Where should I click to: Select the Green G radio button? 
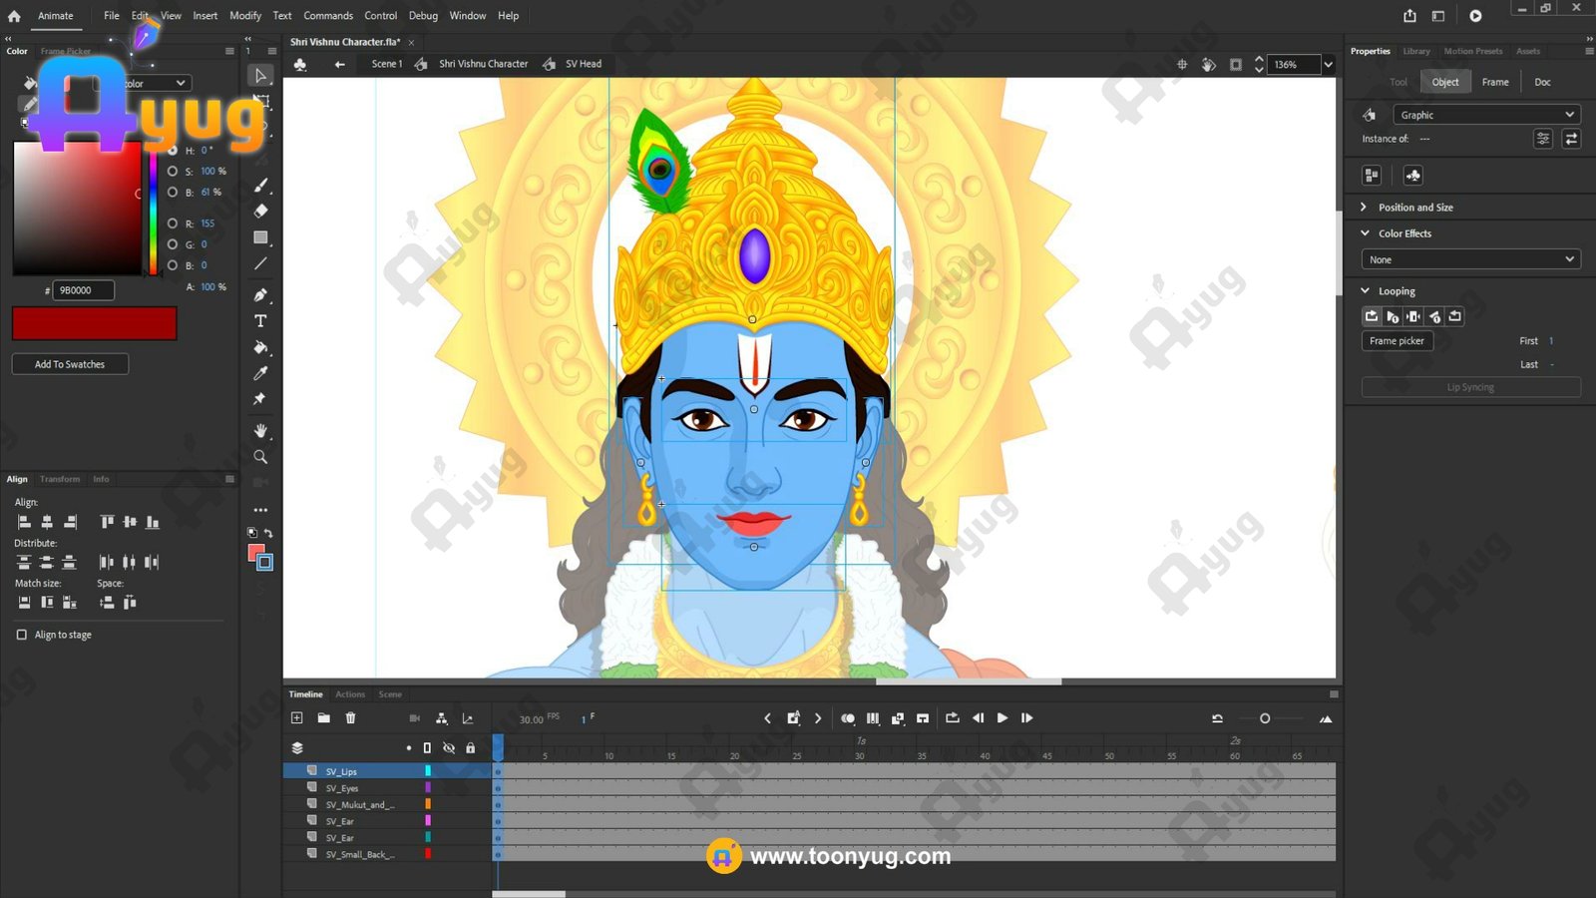173,244
